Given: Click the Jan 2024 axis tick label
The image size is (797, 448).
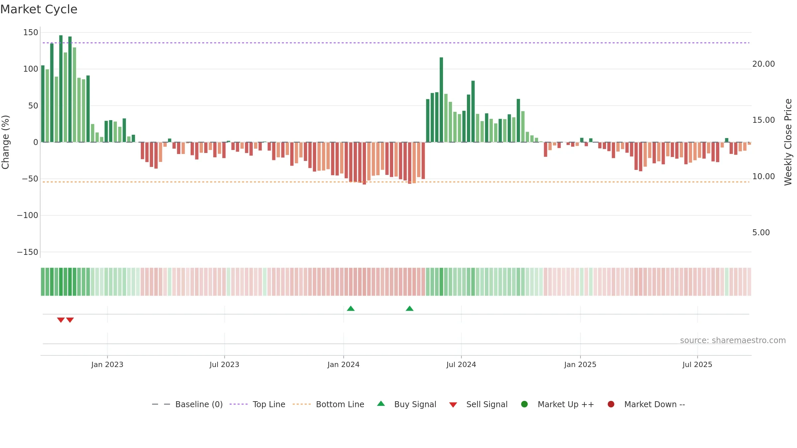Looking at the screenshot, I should (343, 364).
